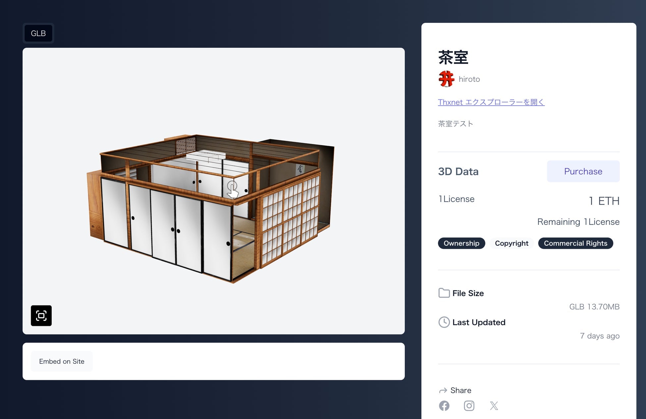Expand the Embed on Site section
Viewport: 646px width, 419px height.
pos(61,361)
